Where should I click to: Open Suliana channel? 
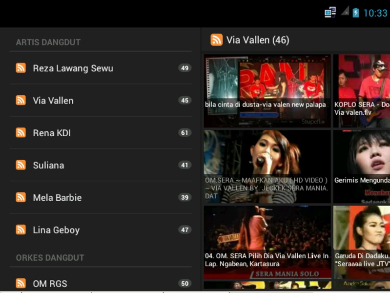(101, 165)
